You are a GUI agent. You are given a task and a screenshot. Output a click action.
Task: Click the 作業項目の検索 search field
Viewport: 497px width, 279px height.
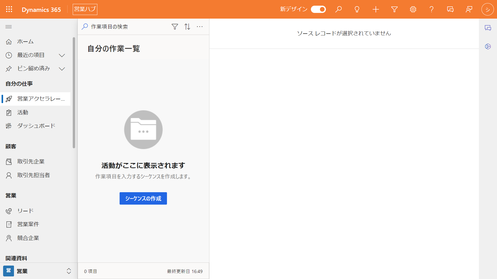tap(124, 27)
